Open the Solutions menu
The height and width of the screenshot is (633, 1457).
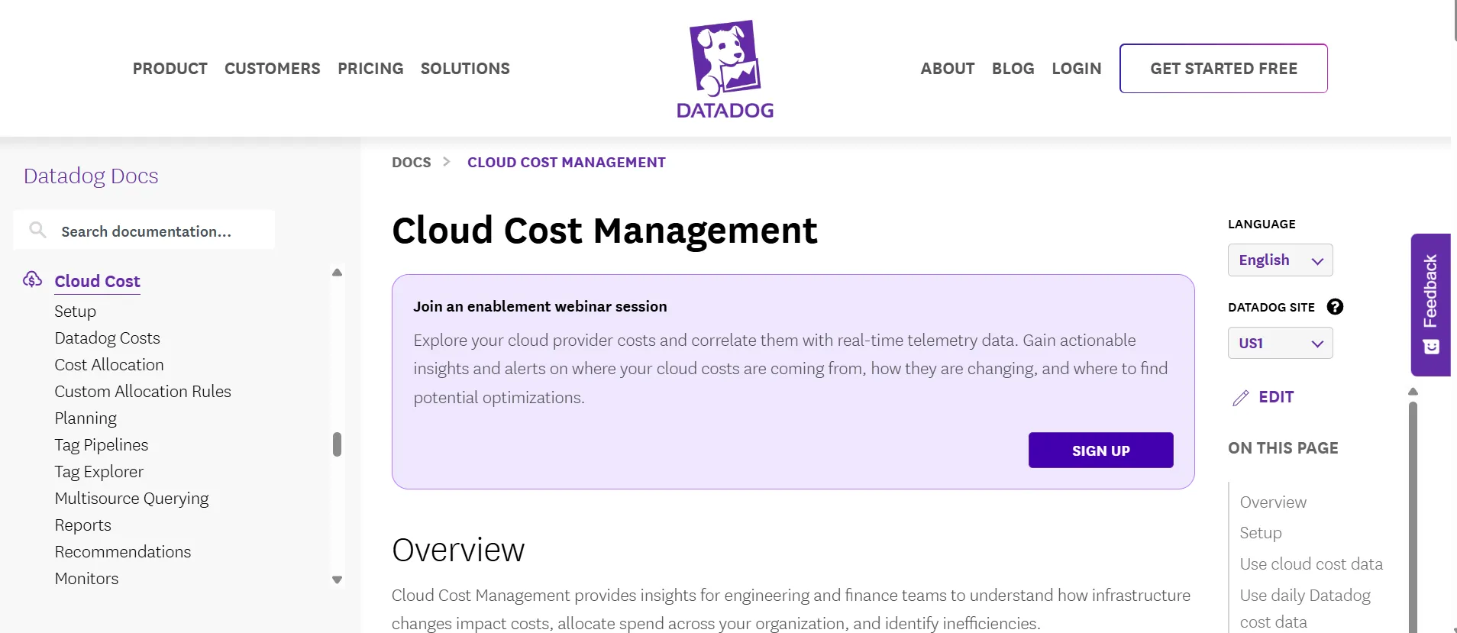pos(465,69)
